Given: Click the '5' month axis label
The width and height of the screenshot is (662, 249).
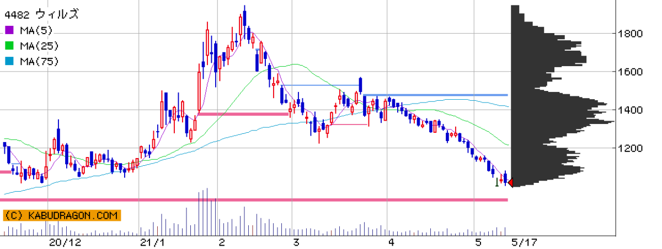Looking at the screenshot, I should 478,242.
